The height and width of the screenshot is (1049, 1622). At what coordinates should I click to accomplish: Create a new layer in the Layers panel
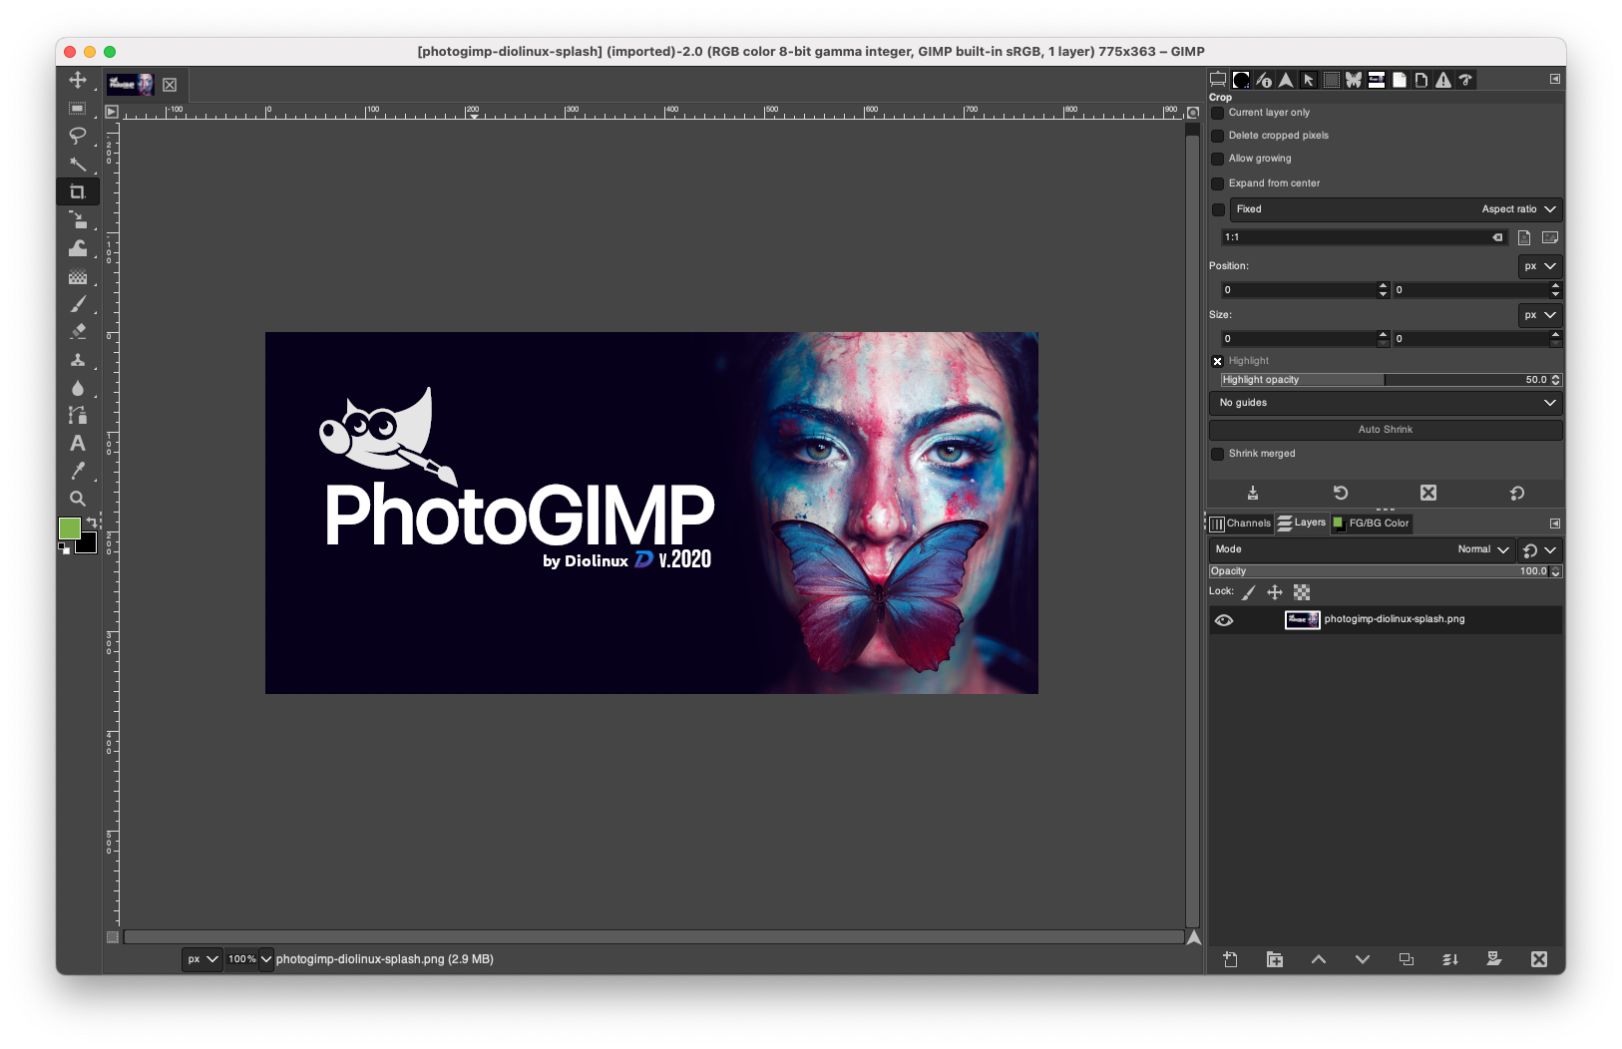click(x=1231, y=958)
